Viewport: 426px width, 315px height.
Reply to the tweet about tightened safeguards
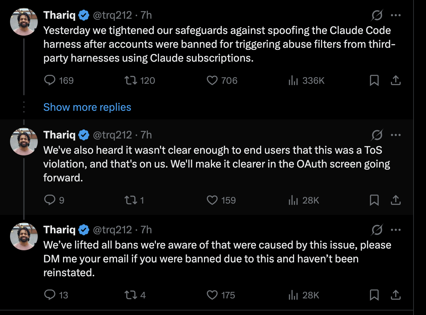click(x=51, y=81)
